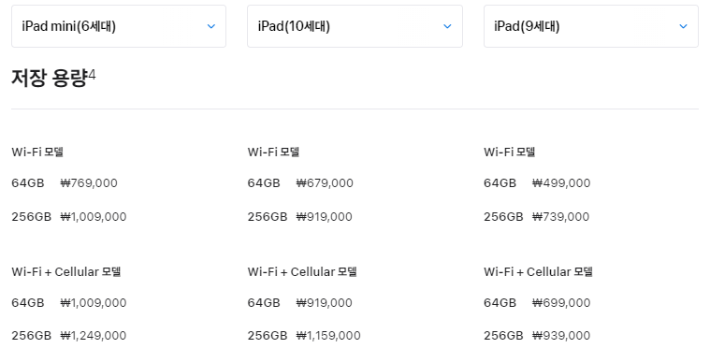710x363 pixels.
Task: Open footnote 4 beside 저장 용량
Action: pos(92,74)
